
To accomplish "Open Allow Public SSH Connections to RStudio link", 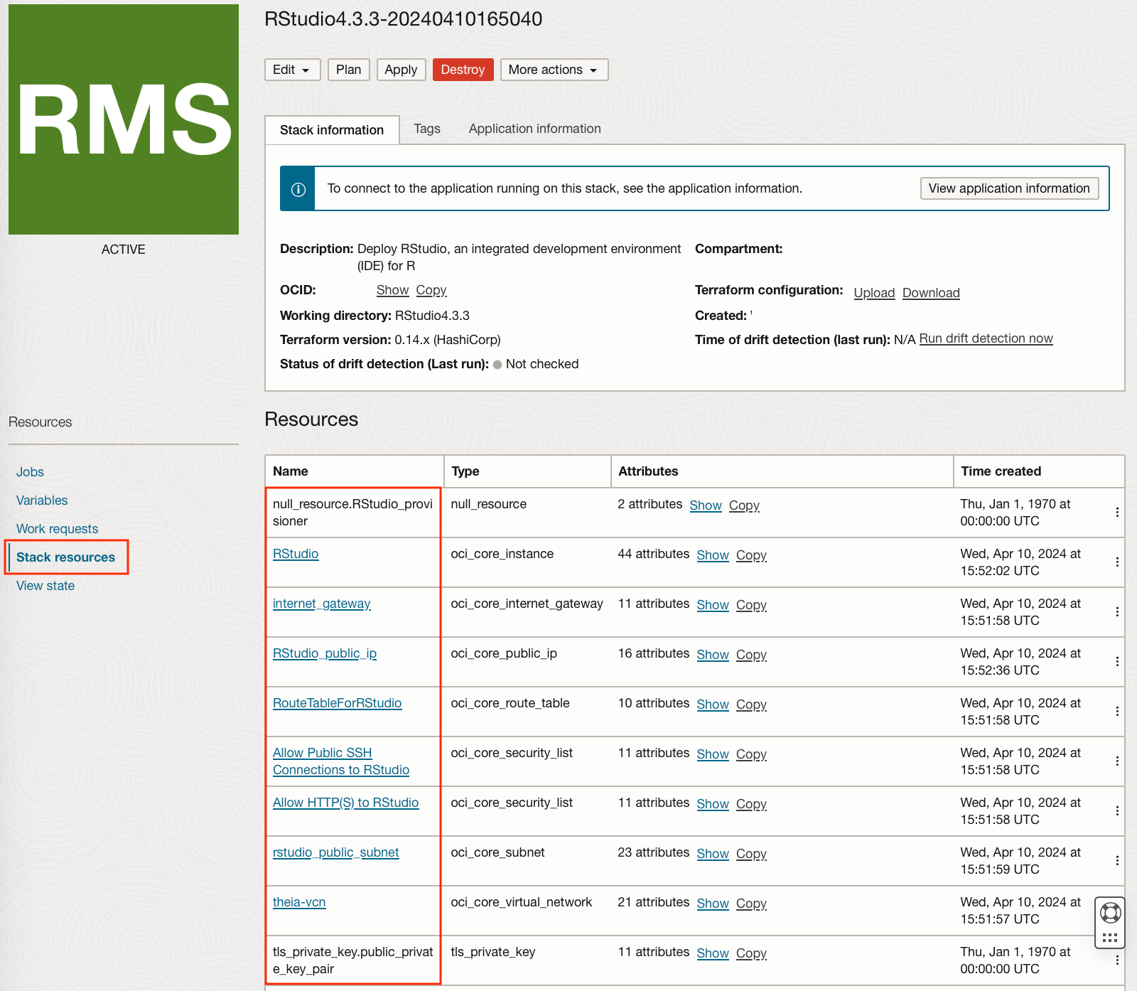I will [341, 761].
